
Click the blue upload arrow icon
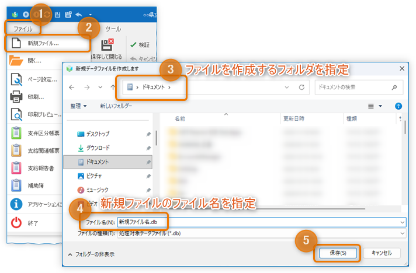pyautogui.click(x=26, y=15)
